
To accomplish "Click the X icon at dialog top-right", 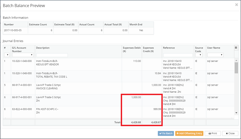I will pos(236,5).
